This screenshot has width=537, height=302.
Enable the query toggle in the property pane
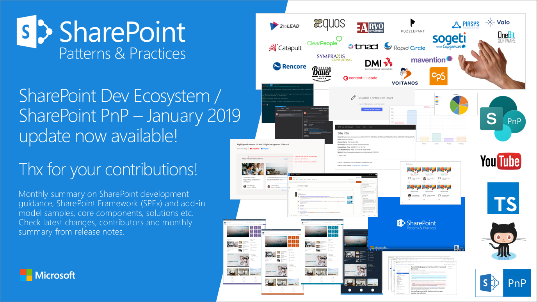364,197
